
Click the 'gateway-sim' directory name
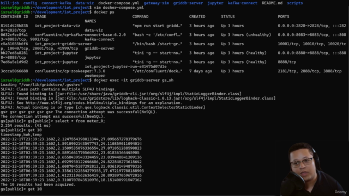click(157, 3)
